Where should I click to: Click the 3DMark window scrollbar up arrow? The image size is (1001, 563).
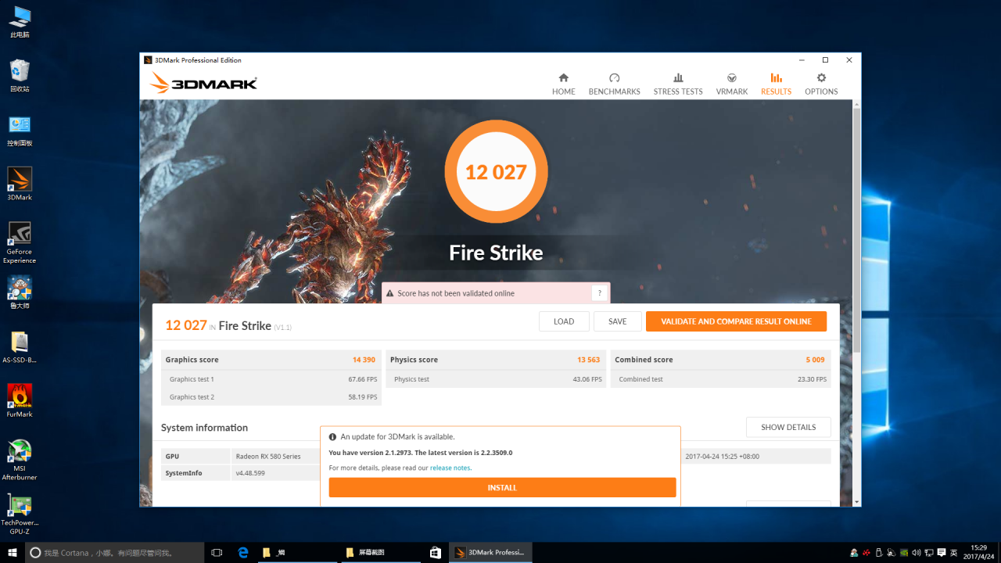tap(856, 104)
